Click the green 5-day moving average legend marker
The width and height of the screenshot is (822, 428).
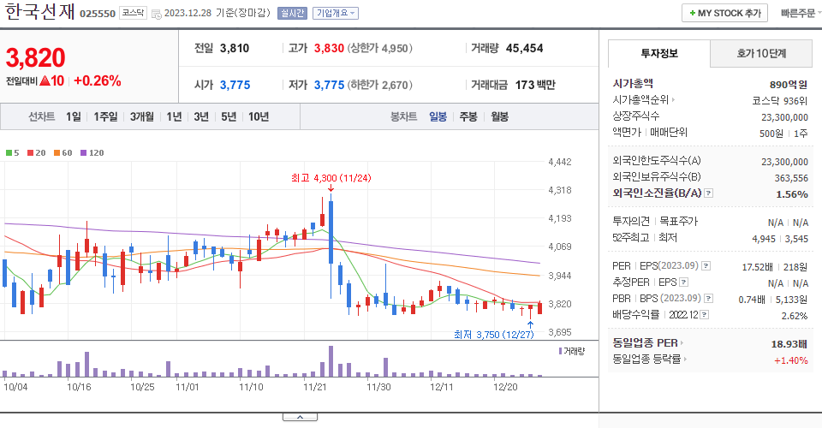(x=9, y=153)
